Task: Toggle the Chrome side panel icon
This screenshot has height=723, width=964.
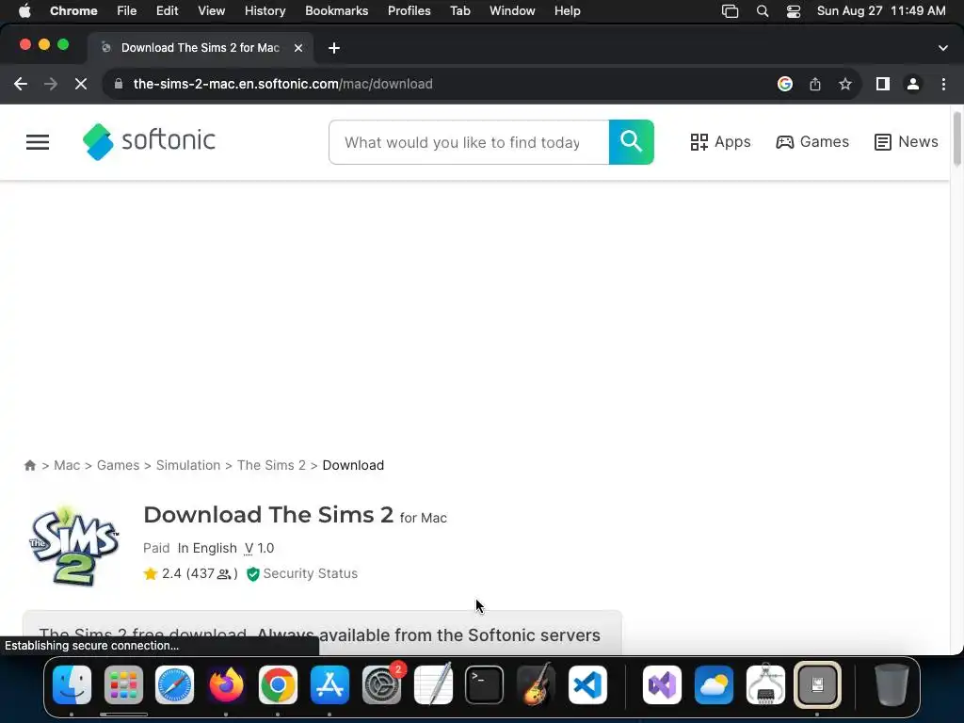Action: (883, 84)
